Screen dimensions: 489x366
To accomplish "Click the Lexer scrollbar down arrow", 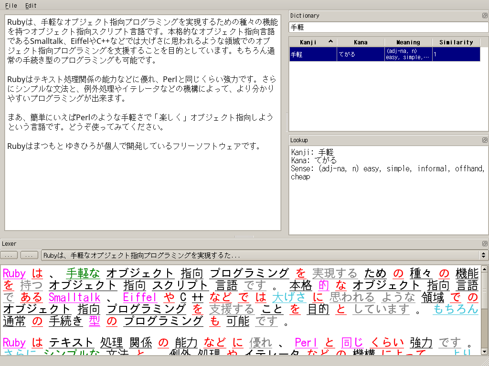I will (484, 352).
